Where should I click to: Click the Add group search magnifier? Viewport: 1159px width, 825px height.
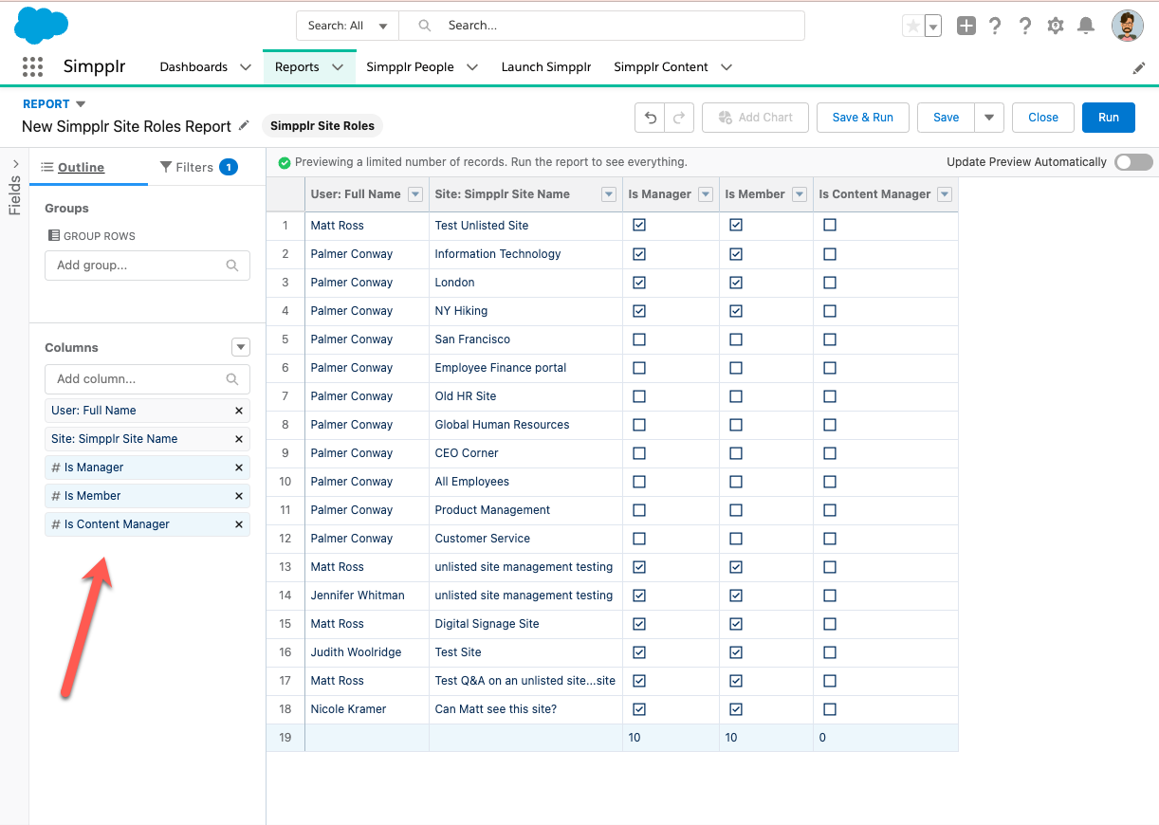pyautogui.click(x=232, y=266)
